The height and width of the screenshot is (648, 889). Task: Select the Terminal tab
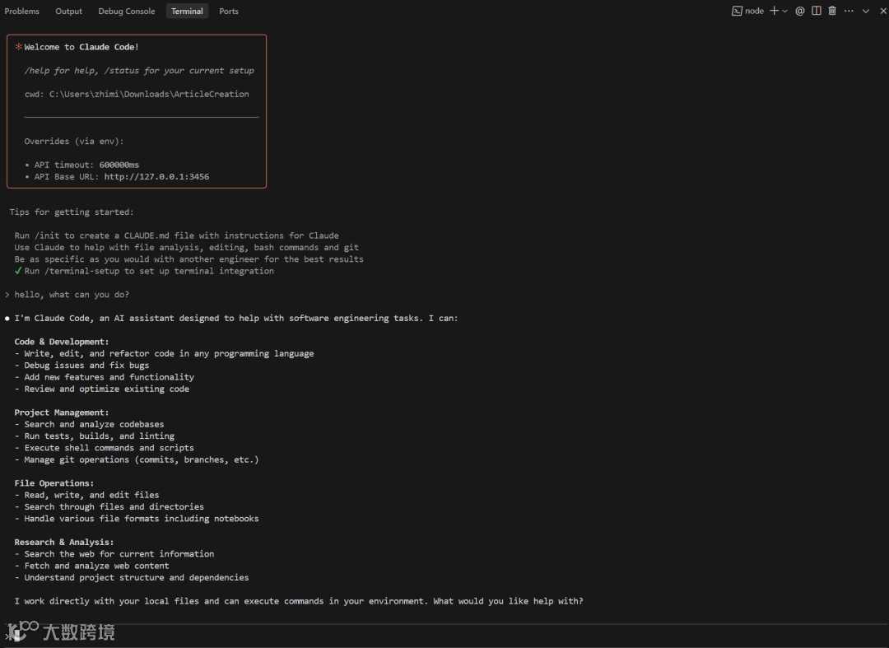[187, 12]
